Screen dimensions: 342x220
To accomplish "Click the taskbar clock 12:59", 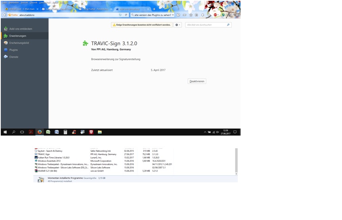I will point(225,132).
